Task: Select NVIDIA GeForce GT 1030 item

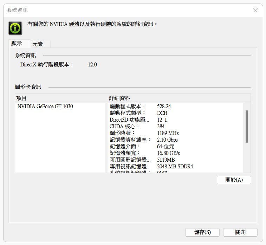Action: pyautogui.click(x=45, y=107)
